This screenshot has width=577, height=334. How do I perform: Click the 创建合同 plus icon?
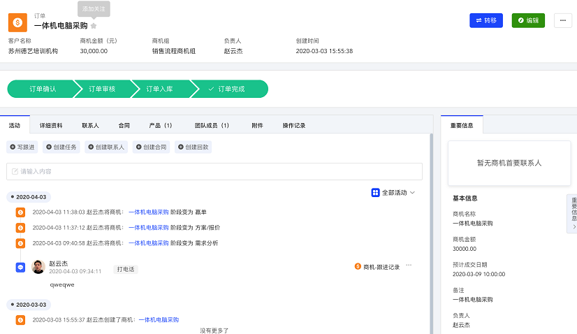[139, 147]
